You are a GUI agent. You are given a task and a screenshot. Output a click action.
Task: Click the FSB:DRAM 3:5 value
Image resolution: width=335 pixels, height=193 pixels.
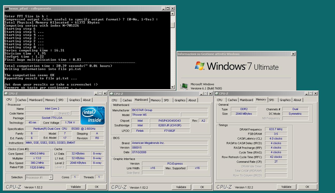point(276,134)
